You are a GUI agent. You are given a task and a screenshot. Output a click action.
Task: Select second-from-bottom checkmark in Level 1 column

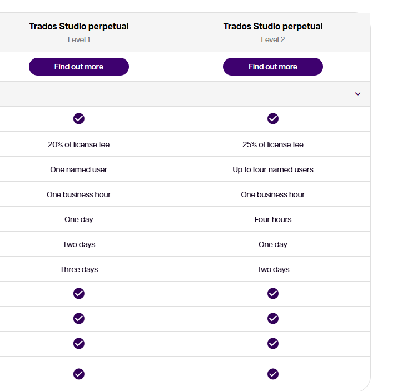coord(79,343)
